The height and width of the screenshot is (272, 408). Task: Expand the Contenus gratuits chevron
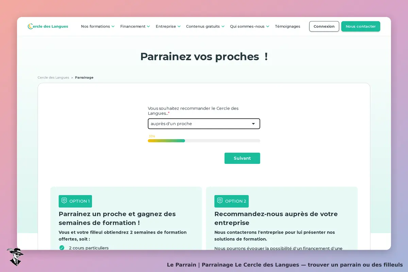223,27
